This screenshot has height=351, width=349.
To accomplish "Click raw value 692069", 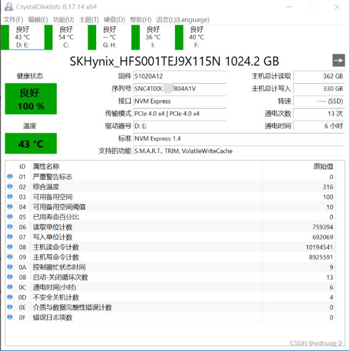I will 323,237.
